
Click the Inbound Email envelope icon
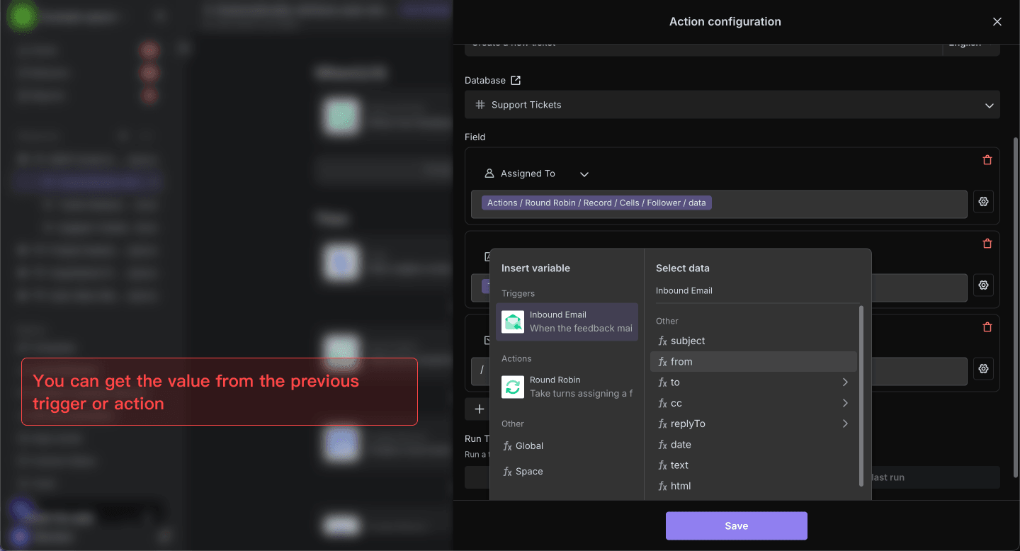coord(513,322)
